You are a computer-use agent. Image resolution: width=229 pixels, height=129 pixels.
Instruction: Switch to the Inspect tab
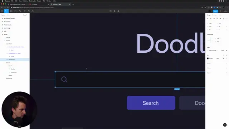click(x=220, y=15)
